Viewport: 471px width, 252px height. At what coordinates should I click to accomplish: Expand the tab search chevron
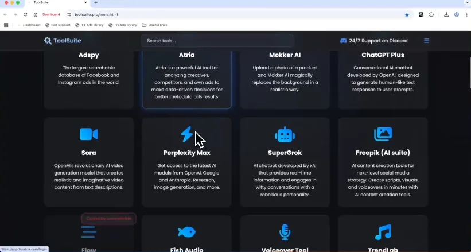point(467,2)
